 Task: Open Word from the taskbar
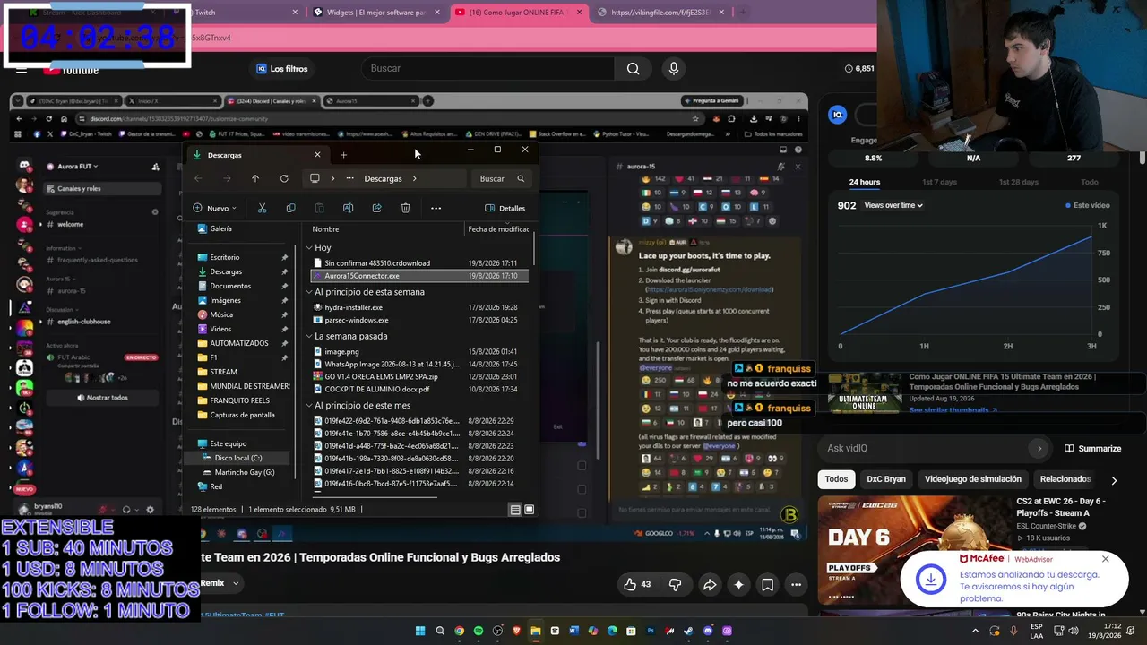[574, 631]
